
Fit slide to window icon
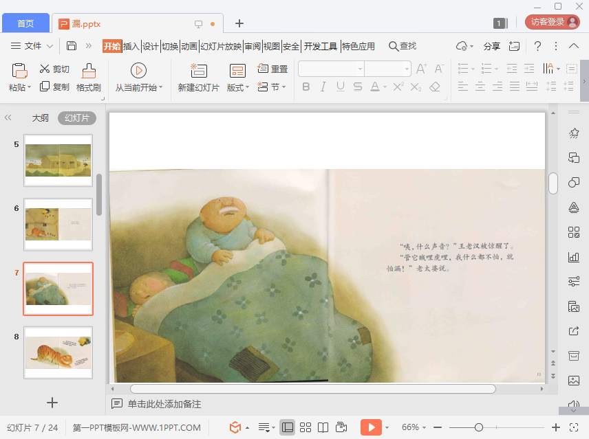[x=574, y=427]
